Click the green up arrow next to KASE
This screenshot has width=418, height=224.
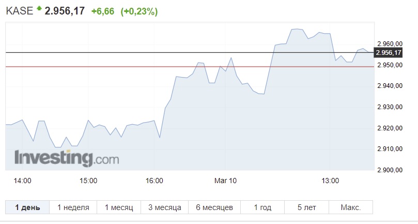tap(39, 9)
